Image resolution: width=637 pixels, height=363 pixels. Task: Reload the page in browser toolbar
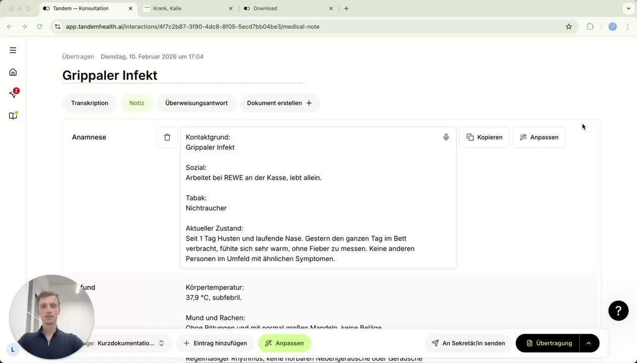[x=39, y=27]
